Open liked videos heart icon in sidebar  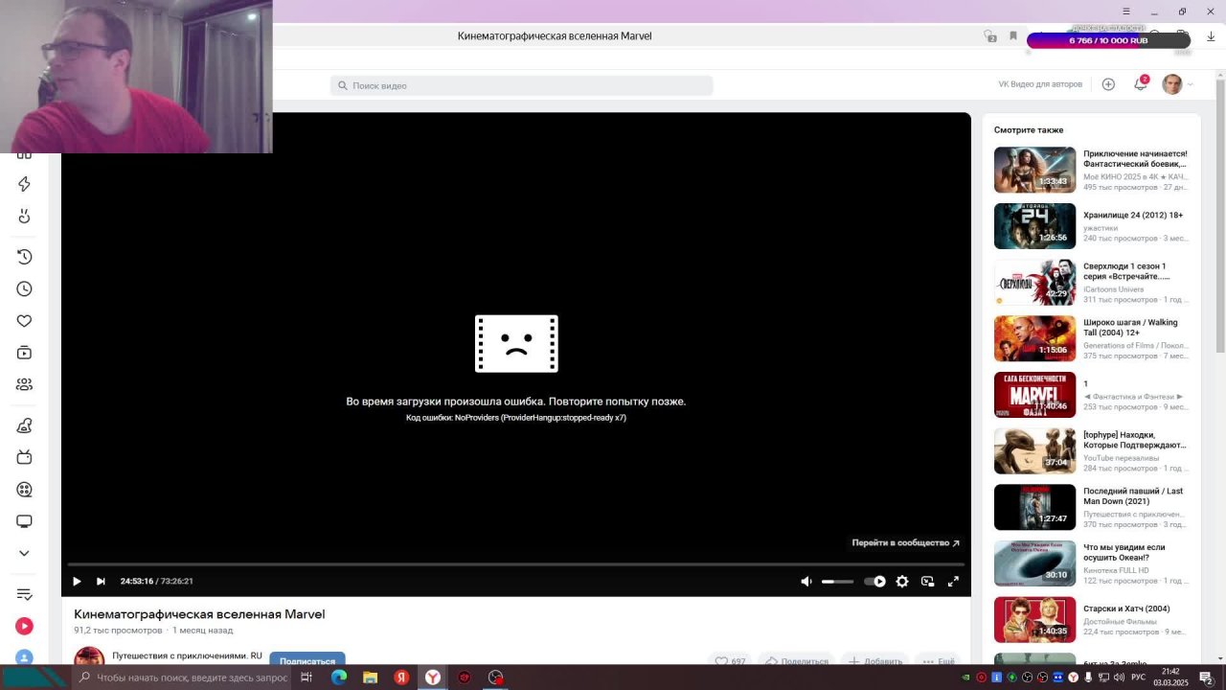coord(25,321)
